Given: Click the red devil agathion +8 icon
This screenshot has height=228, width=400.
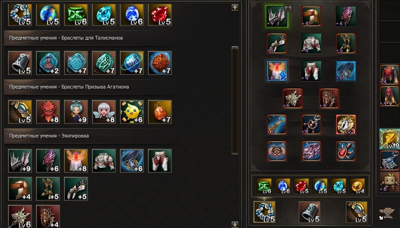Looking at the screenshot, I should click(48, 112).
